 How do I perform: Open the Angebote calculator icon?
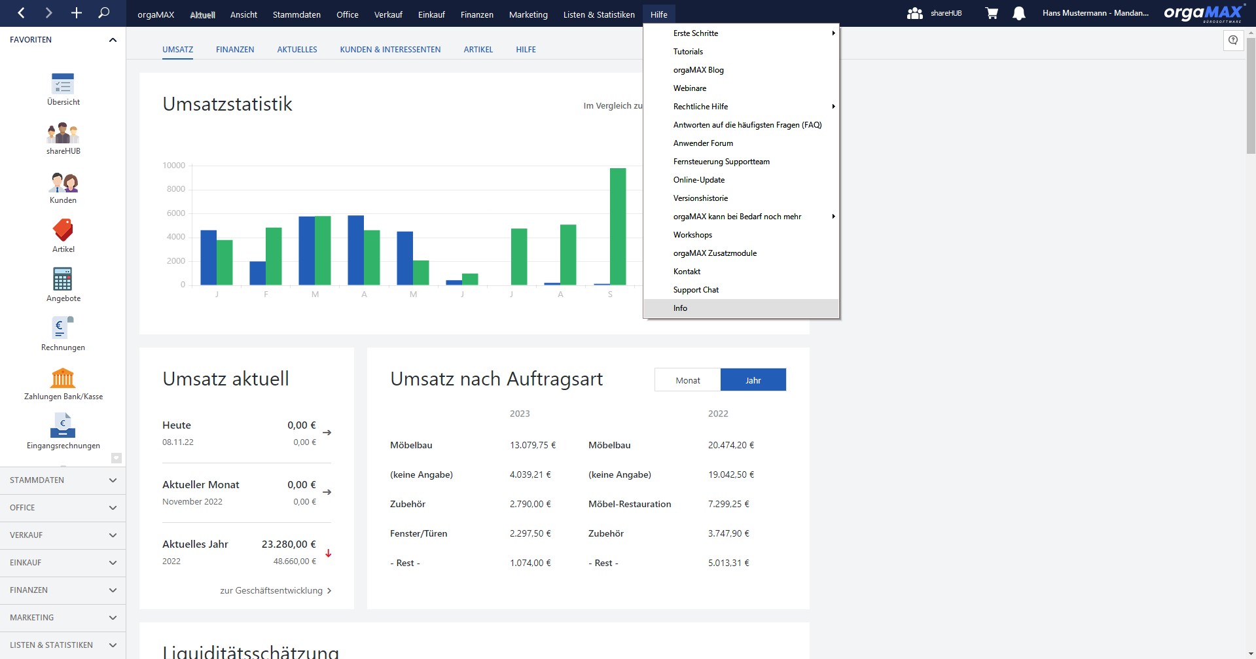tap(63, 280)
